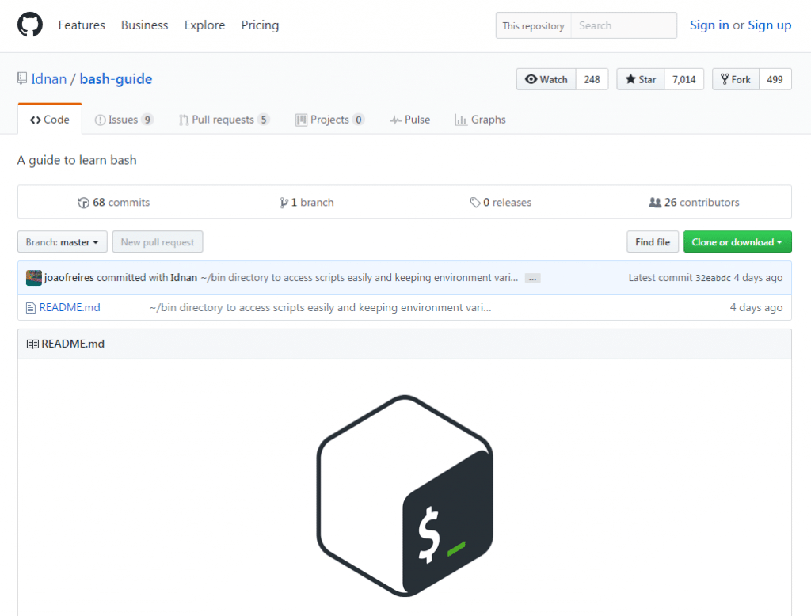Open the Projects tab

(x=330, y=120)
